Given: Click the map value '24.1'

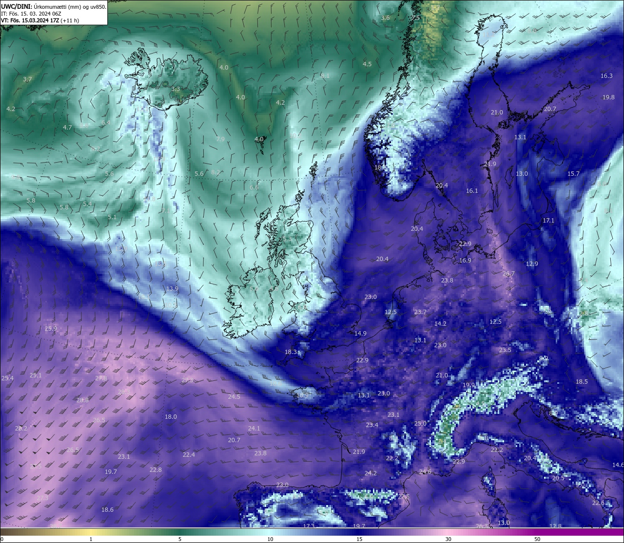Looking at the screenshot, I should click(x=254, y=429).
